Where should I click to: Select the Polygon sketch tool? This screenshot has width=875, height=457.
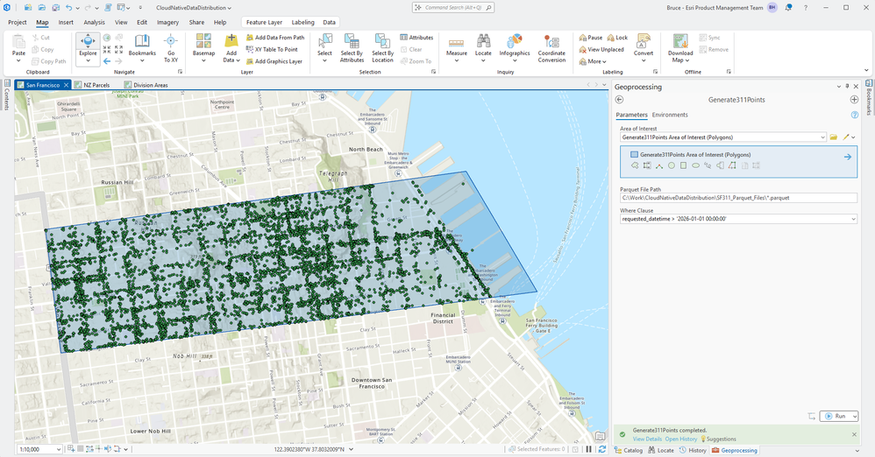(635, 165)
